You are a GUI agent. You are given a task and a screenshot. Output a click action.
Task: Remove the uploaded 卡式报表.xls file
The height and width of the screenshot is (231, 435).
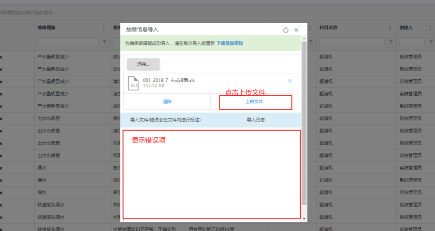point(290,81)
